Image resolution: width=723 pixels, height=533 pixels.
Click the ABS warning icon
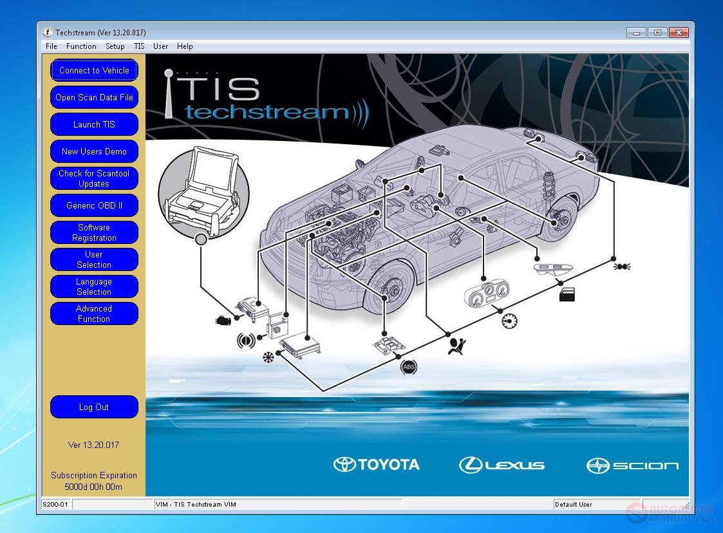click(x=409, y=367)
